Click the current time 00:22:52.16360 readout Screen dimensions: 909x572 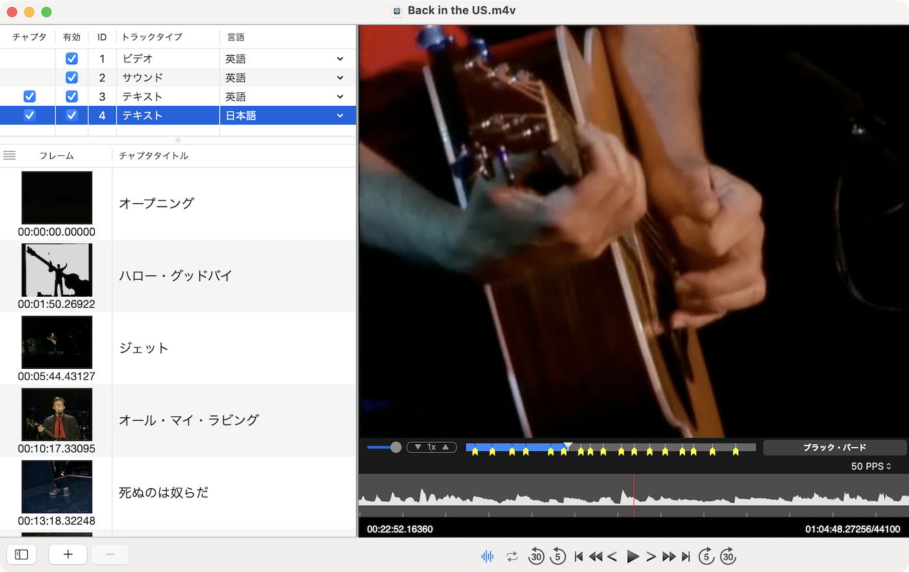coord(400,529)
